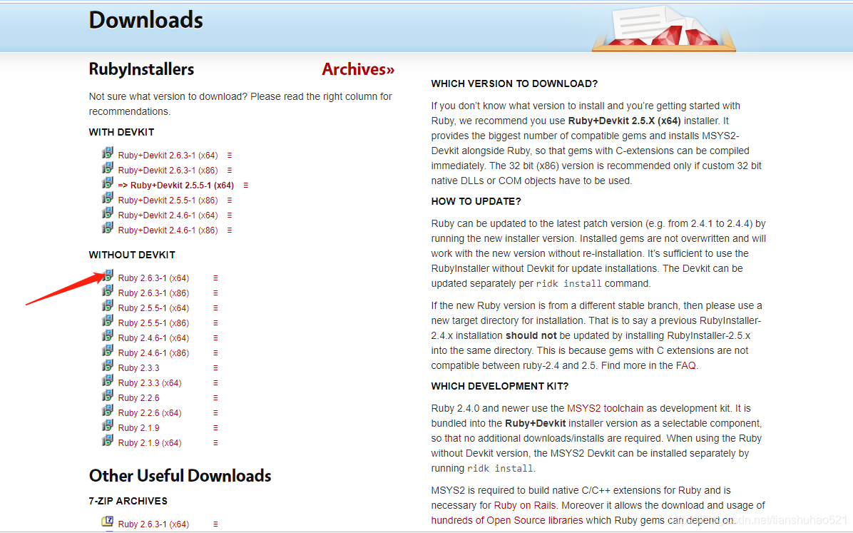Viewport: 853px width, 533px height.
Task: Open info marker next to Ruby+Devkit 2.5.5-1 (x86)
Action: (x=230, y=200)
